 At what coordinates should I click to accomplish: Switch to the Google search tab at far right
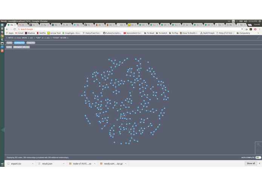click(x=242, y=25)
